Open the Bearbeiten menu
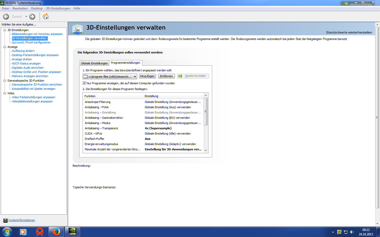 (x=20, y=8)
